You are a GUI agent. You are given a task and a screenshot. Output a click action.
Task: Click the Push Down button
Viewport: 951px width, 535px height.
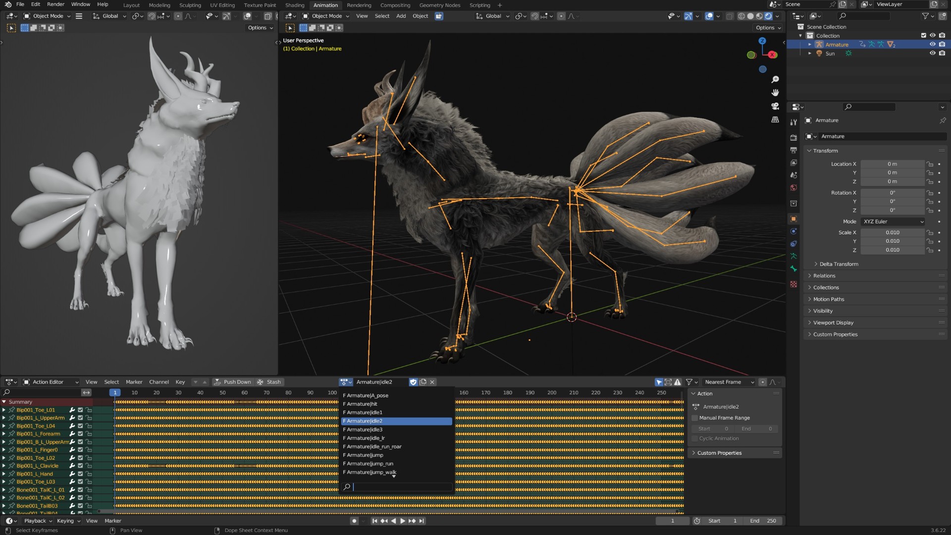pos(233,382)
